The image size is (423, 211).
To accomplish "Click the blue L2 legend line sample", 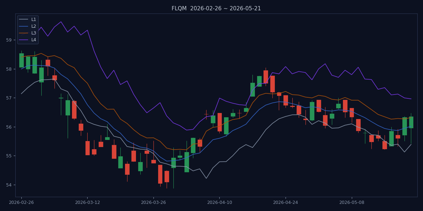I will (24, 26).
